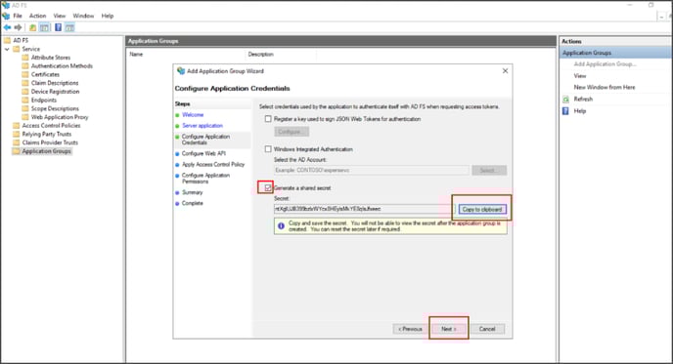Uncheck Generate a shared secret checkbox
The width and height of the screenshot is (673, 364).
click(x=268, y=187)
